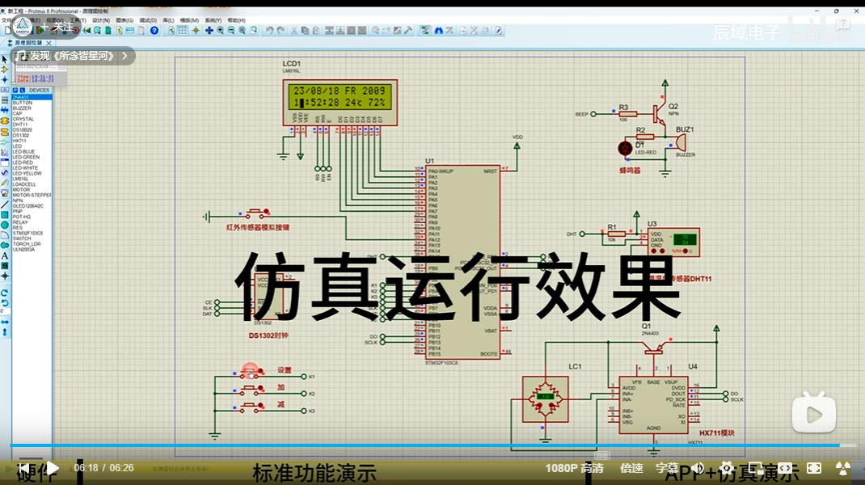This screenshot has width=865, height=485.
Task: Click the fullscreen icon in player
Action: 814,469
